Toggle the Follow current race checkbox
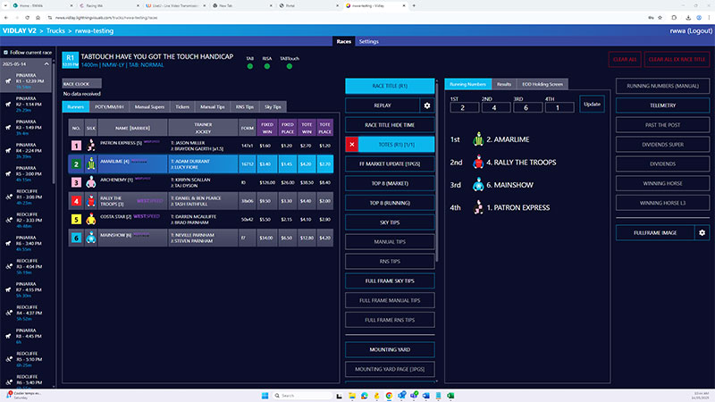715x402 pixels. [4, 54]
